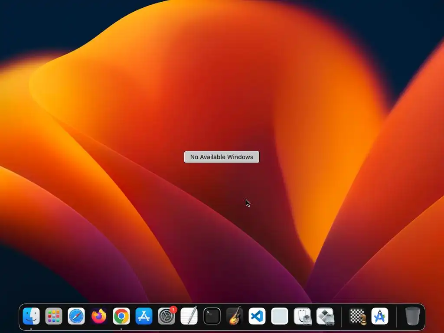Viewport: 444px width, 333px height.
Task: Open Terminal from the Dock
Action: tap(212, 316)
